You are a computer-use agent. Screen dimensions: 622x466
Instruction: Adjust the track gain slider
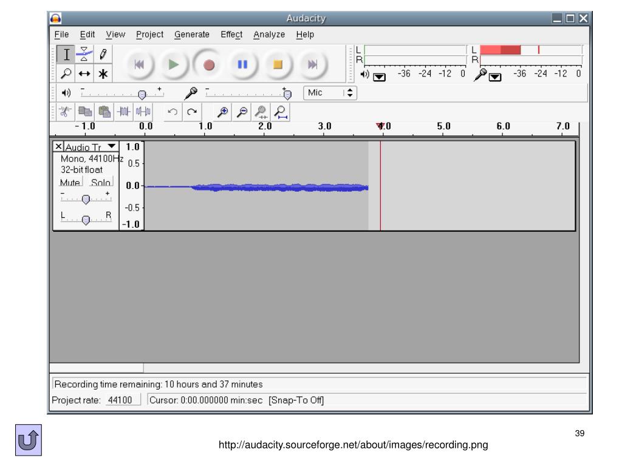click(86, 198)
